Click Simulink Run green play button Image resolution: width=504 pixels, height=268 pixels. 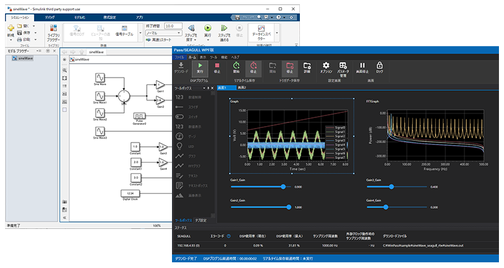pos(208,28)
